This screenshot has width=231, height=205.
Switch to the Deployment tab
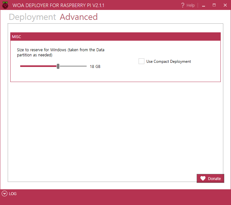coord(32,17)
